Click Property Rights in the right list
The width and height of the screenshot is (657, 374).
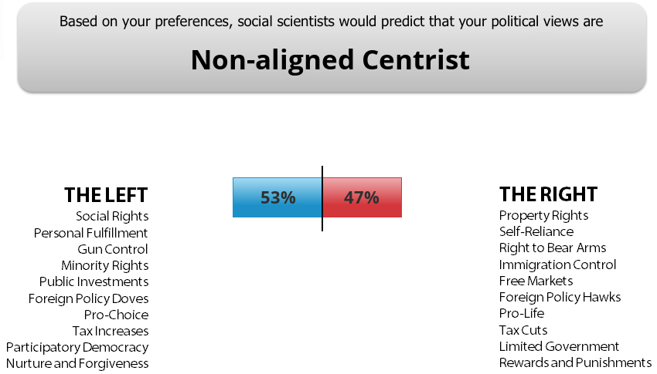[x=543, y=216]
